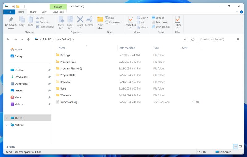The height and width of the screenshot is (157, 247).
Task: Open the Help question mark icon
Action: coord(241,12)
